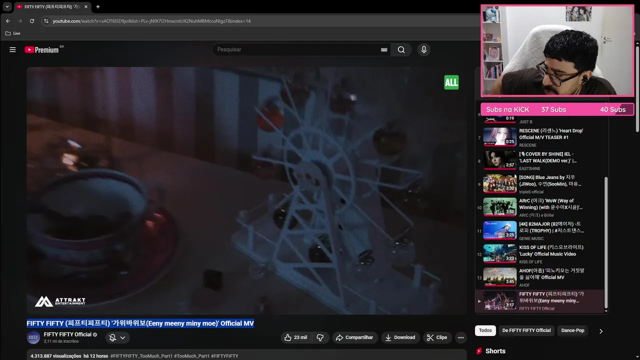Click the '2,11 mi de inscritos' text

pos(61,341)
